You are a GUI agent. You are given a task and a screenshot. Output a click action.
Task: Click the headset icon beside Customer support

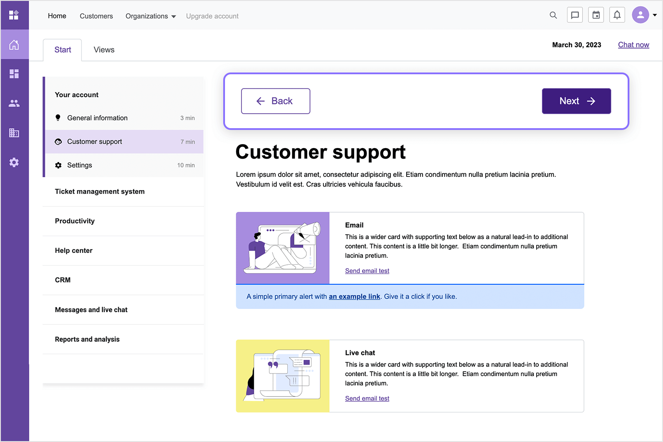pos(58,141)
